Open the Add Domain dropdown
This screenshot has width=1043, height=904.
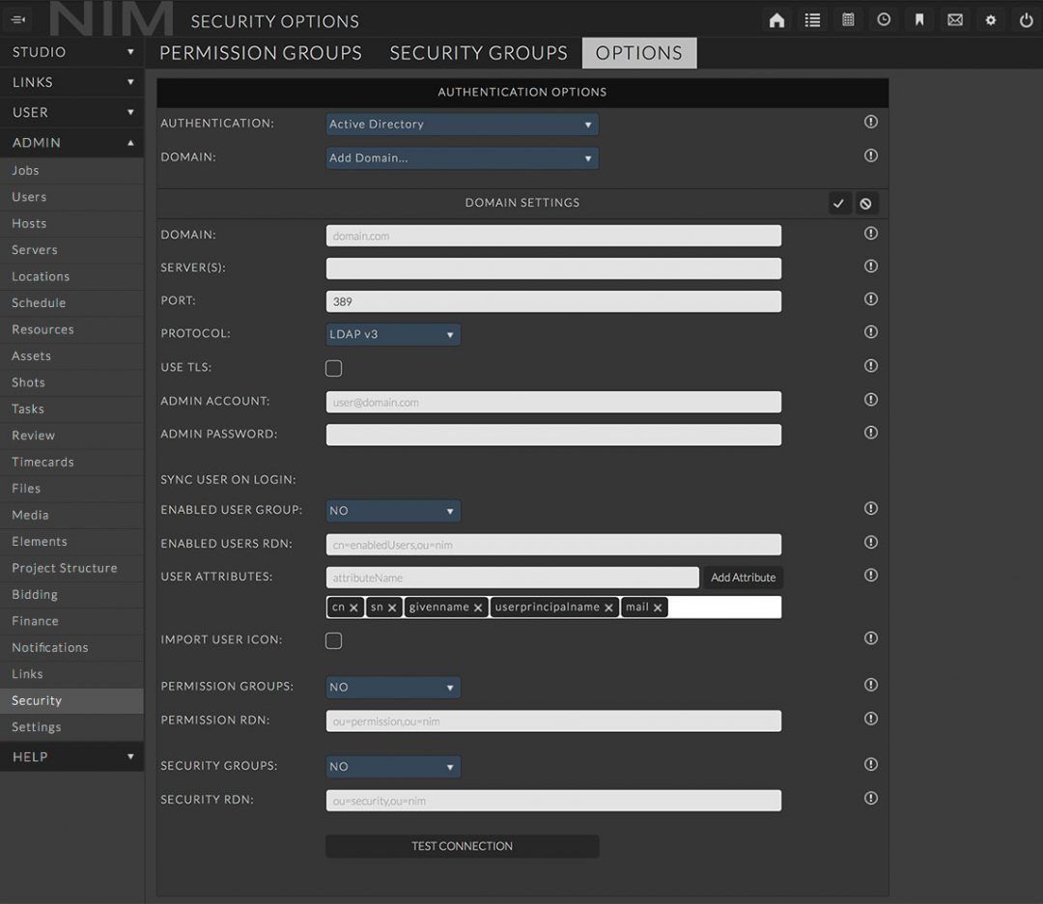point(462,156)
